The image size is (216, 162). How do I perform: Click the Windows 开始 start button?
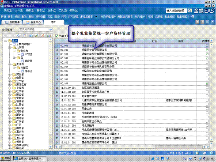pyautogui.click(x=6, y=158)
